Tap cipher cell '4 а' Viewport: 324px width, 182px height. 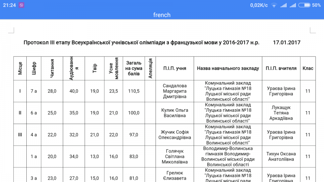[x=34, y=135]
